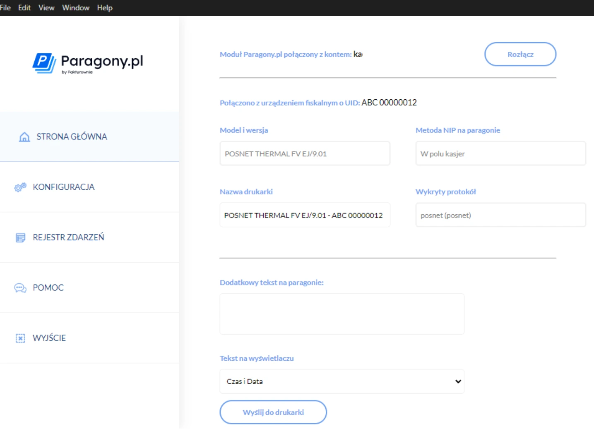Click the Rozłącz button

pyautogui.click(x=520, y=54)
